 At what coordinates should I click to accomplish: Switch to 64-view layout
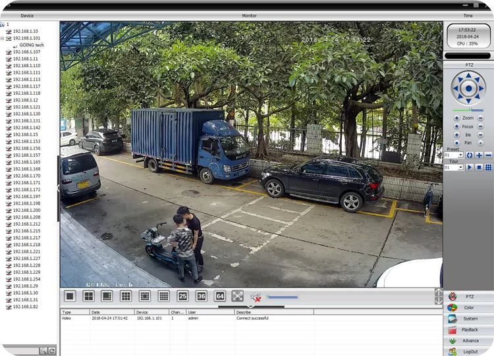219,296
